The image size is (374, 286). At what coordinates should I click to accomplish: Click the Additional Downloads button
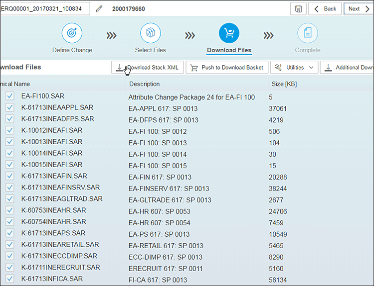(x=348, y=68)
